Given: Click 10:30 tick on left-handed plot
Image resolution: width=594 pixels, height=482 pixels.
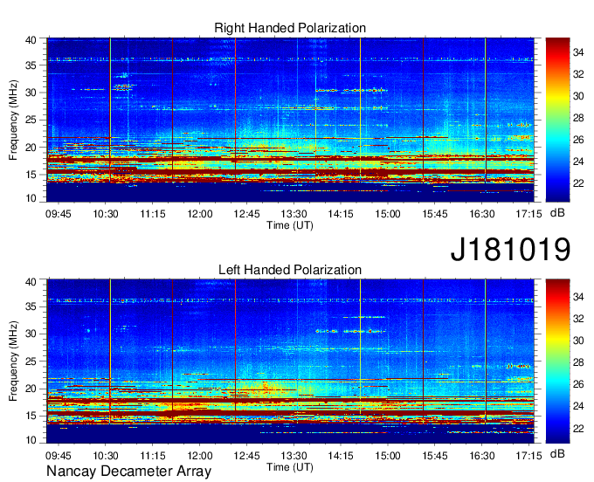Looking at the screenshot, I should click(106, 456).
